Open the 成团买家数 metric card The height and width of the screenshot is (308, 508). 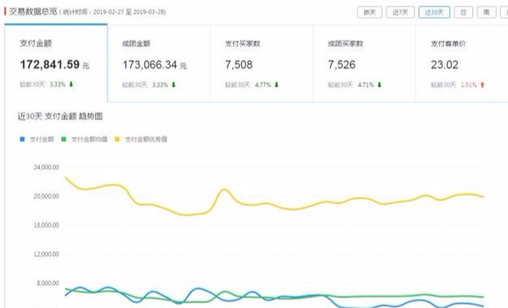[x=364, y=63]
